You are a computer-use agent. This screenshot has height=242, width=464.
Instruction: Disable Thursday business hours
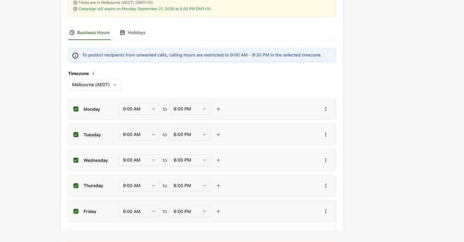pos(76,185)
